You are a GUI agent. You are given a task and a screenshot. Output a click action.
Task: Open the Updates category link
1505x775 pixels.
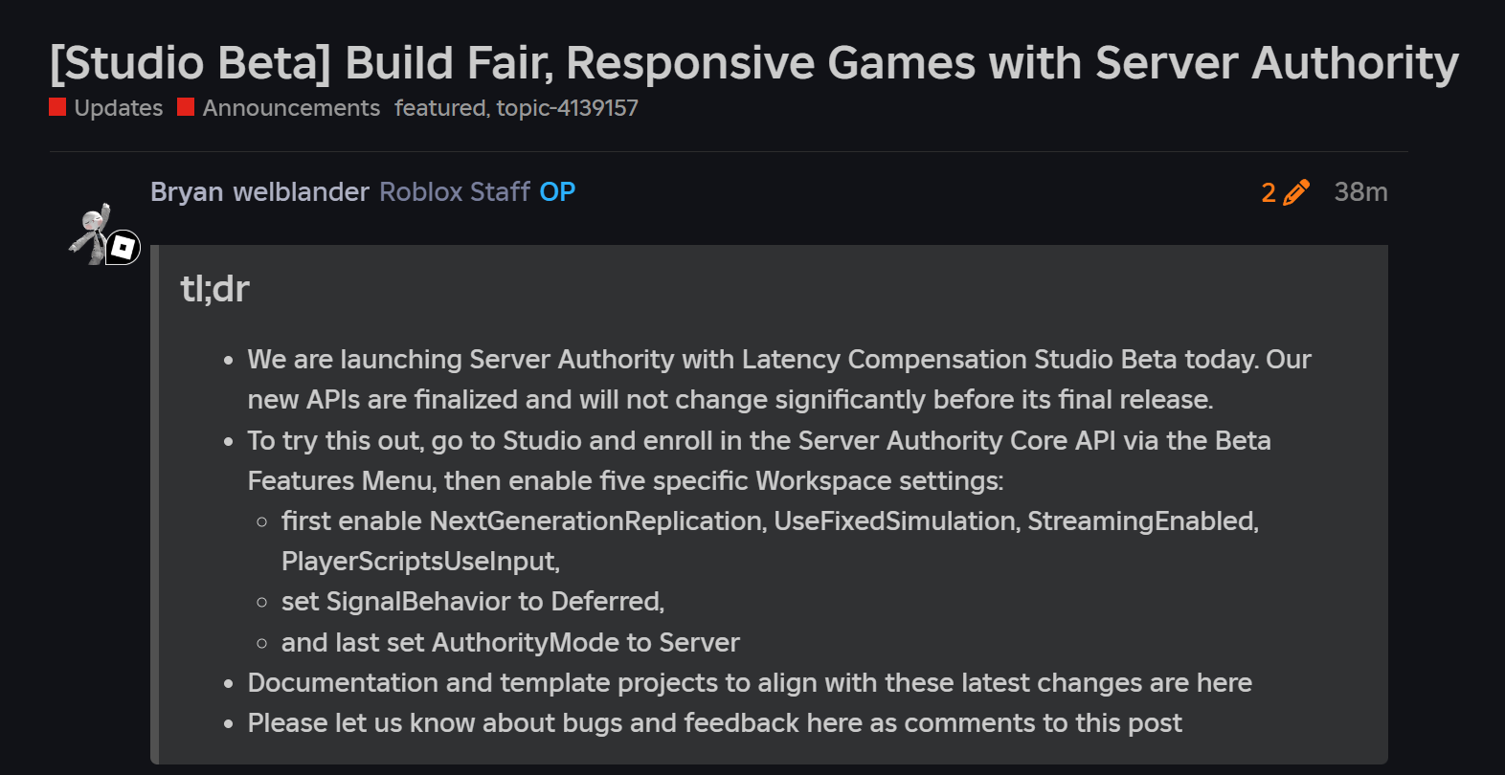click(x=119, y=108)
